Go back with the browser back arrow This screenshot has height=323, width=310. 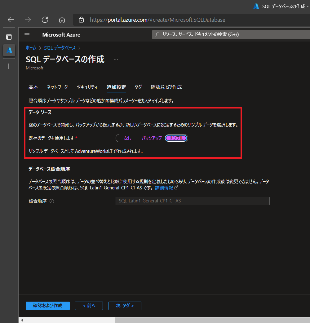pos(11,20)
